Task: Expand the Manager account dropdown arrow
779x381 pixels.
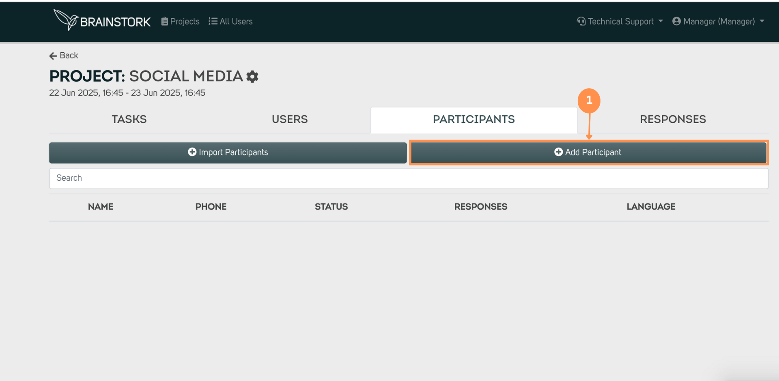Action: coord(762,21)
